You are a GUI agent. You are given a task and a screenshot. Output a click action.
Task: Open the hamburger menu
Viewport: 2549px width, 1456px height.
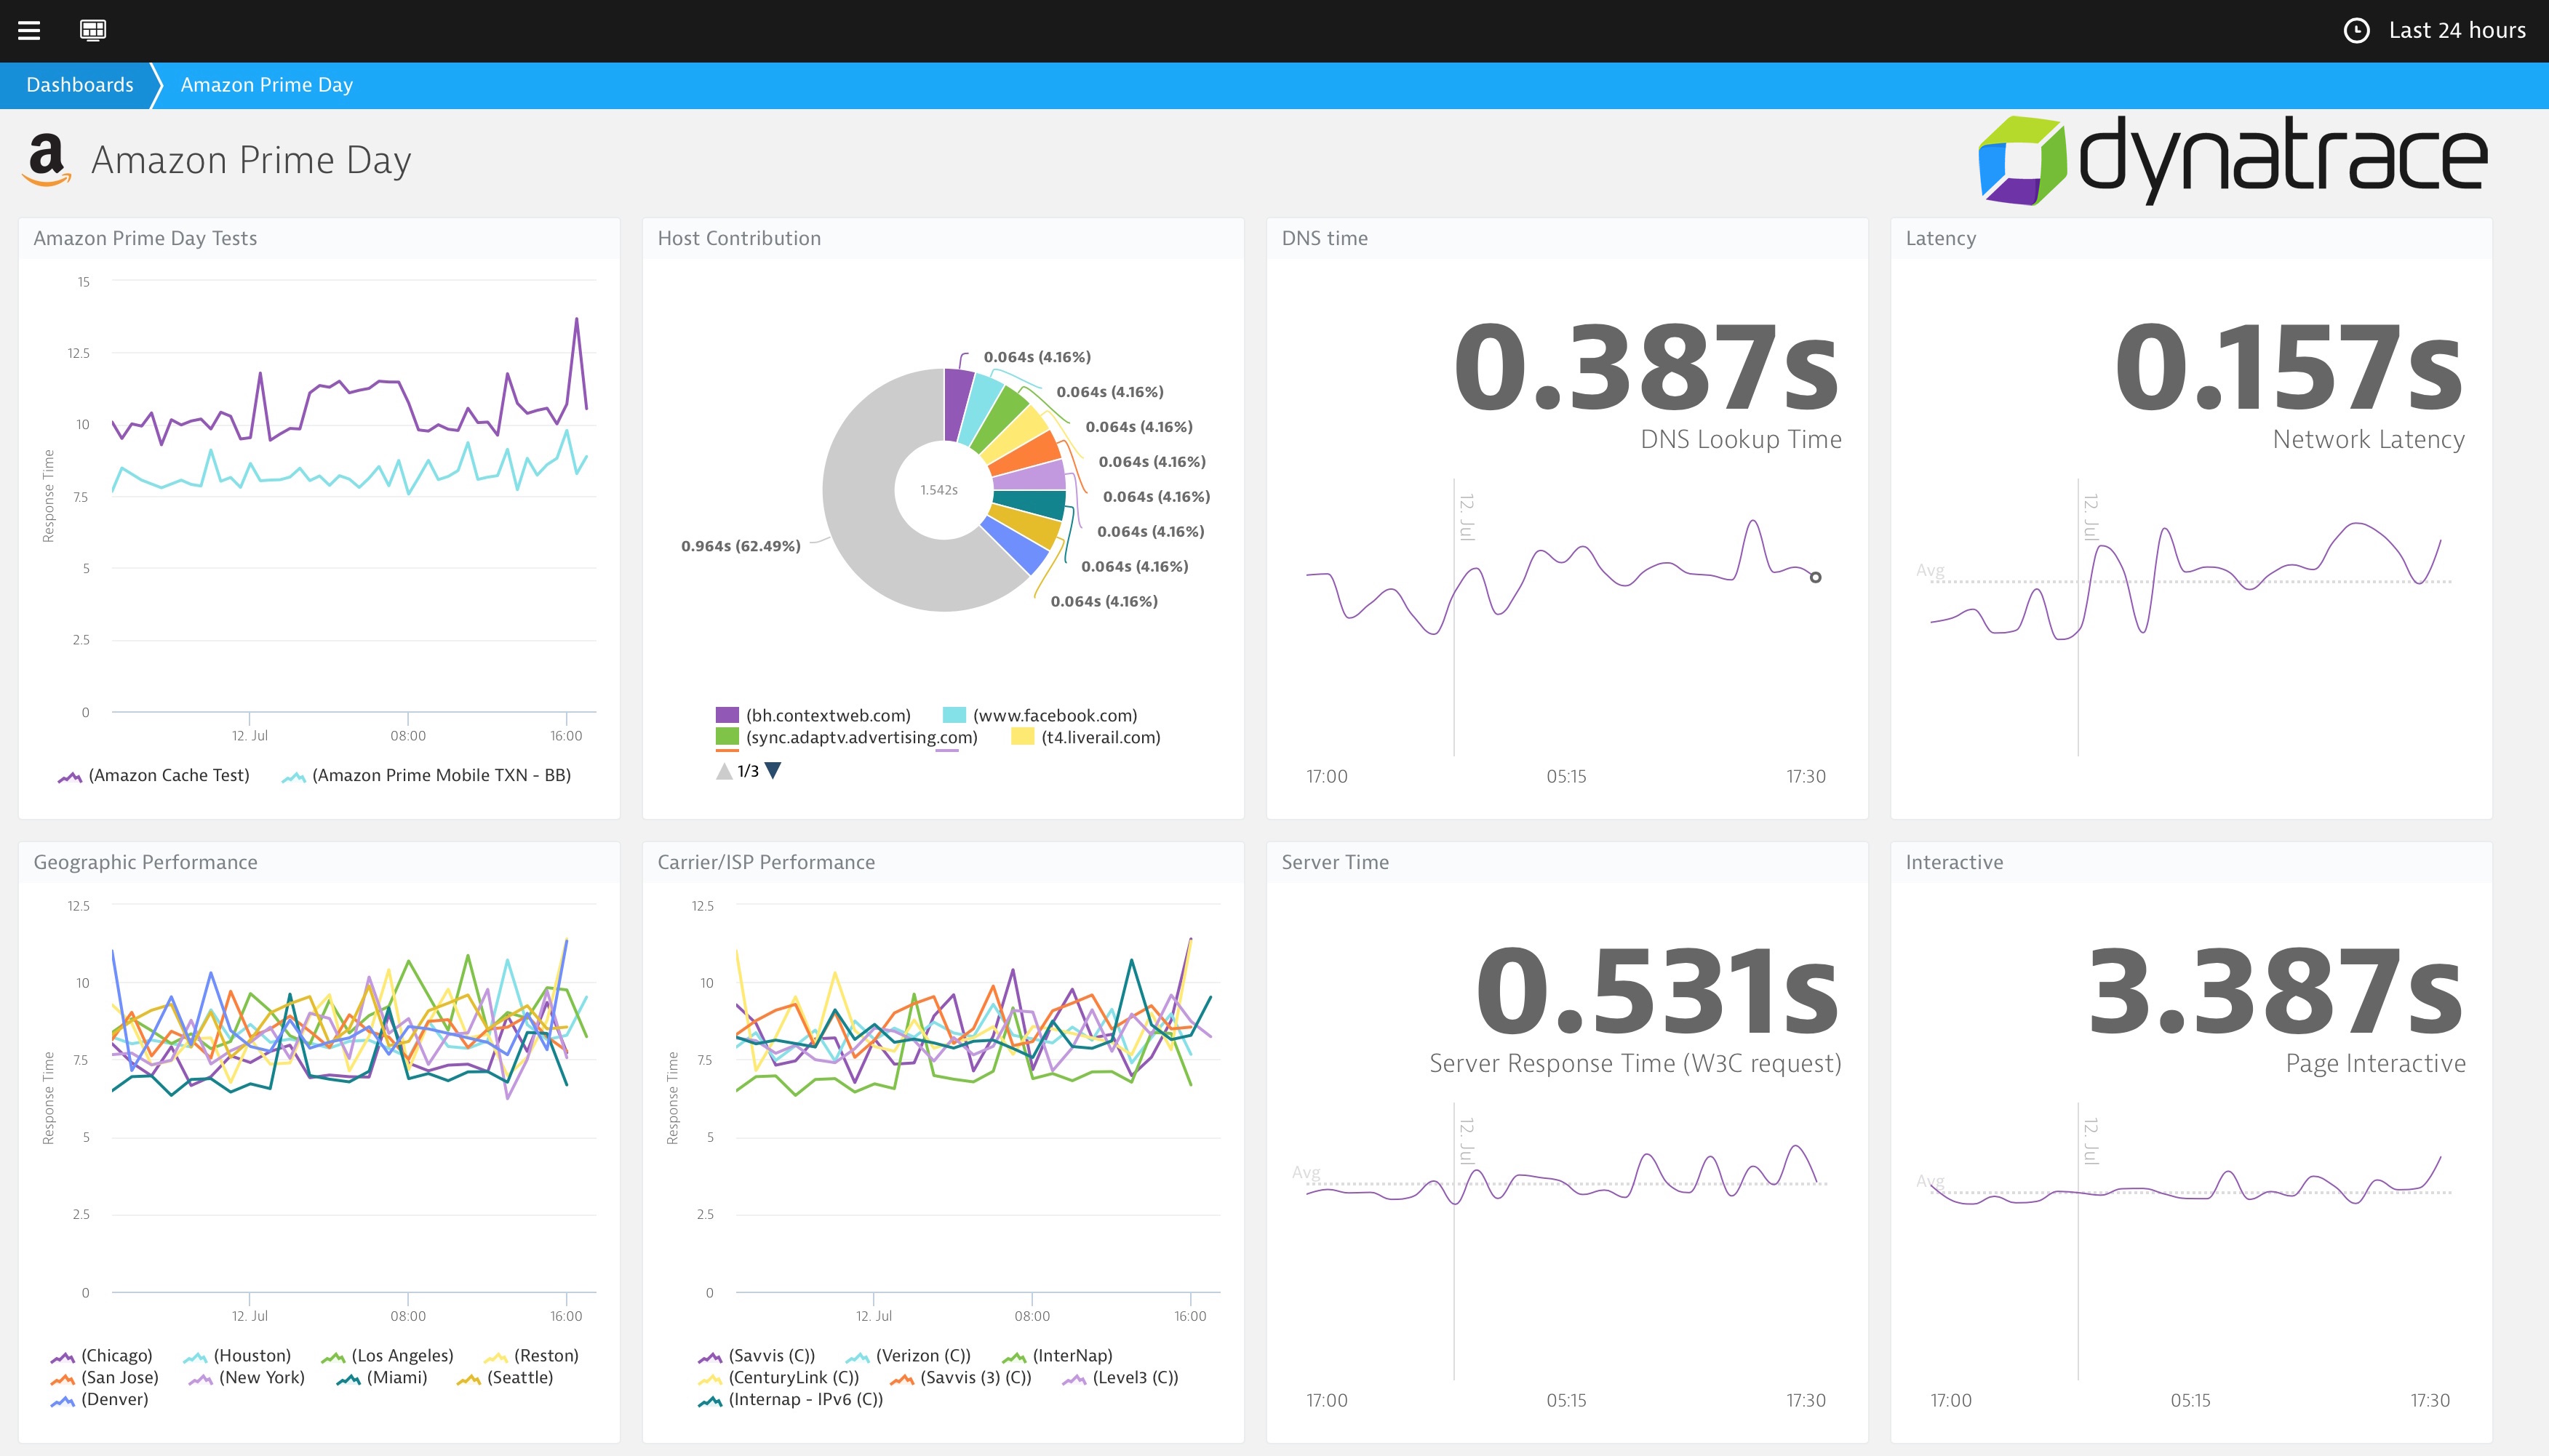point(29,30)
